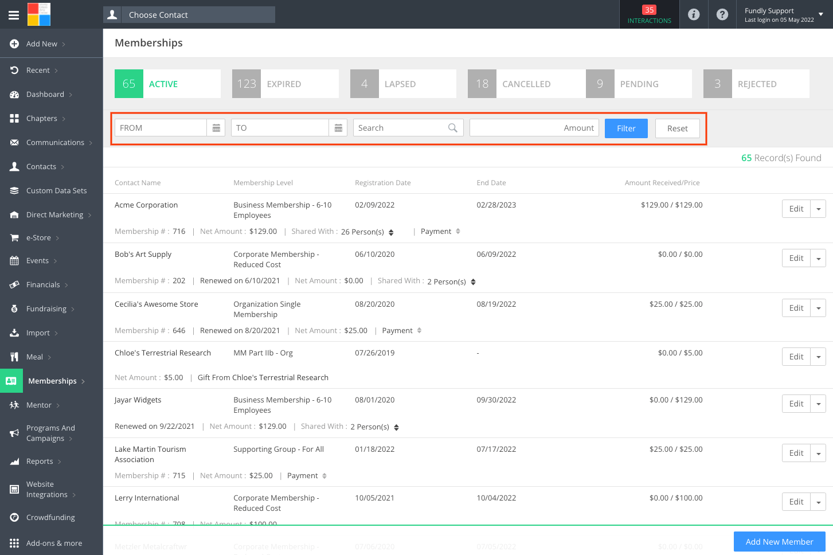This screenshot has height=555, width=833.
Task: Open the Financials sidebar menu
Action: point(52,284)
